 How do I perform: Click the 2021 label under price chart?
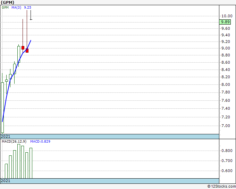point(6,136)
